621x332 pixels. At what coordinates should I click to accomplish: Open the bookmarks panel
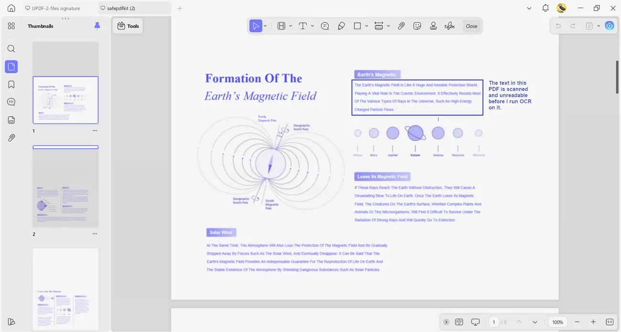coord(11,85)
